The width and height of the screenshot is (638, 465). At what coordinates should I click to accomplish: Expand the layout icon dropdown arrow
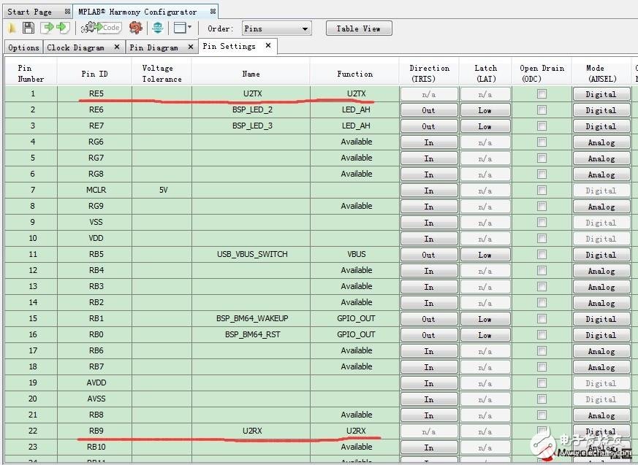click(190, 28)
